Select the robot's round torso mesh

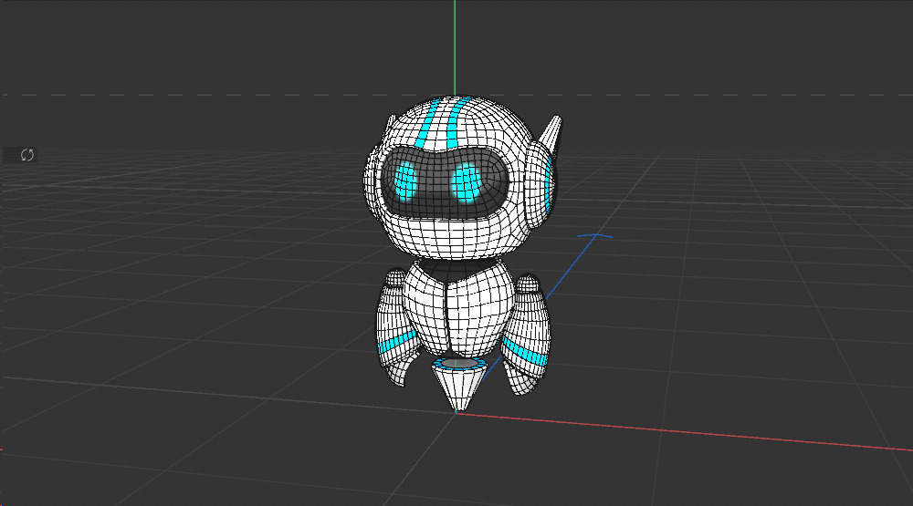[x=459, y=308]
